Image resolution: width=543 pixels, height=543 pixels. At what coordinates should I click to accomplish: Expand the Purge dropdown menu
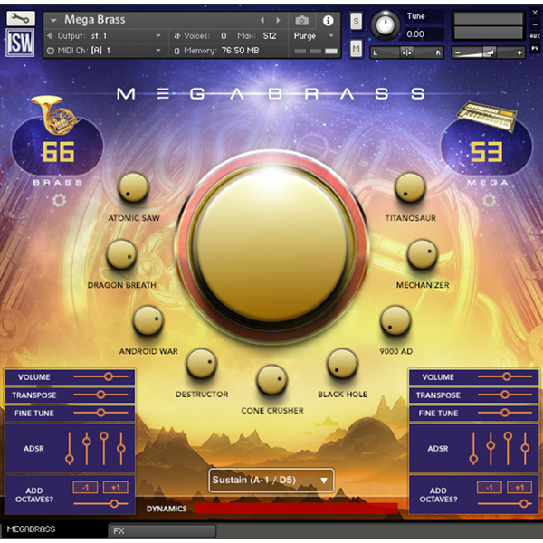(331, 35)
